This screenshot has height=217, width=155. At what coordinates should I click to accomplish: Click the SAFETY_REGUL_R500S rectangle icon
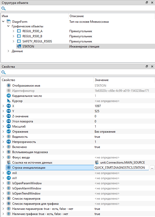pos(19,41)
